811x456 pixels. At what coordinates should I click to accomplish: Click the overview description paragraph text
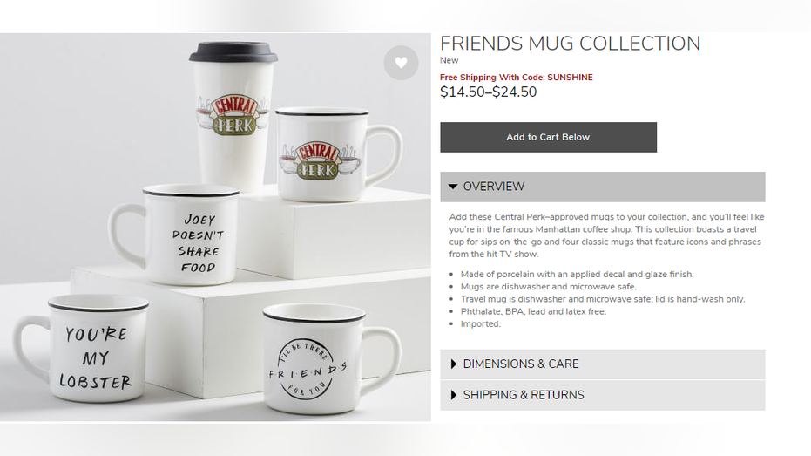pos(606,235)
